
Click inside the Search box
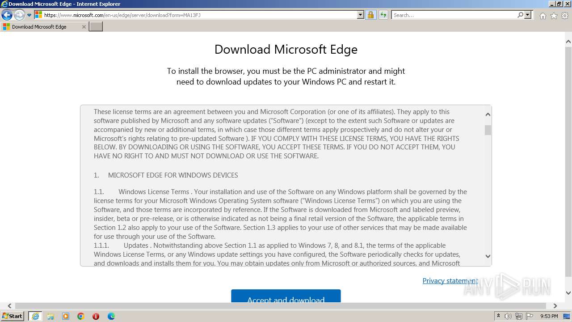pyautogui.click(x=454, y=15)
